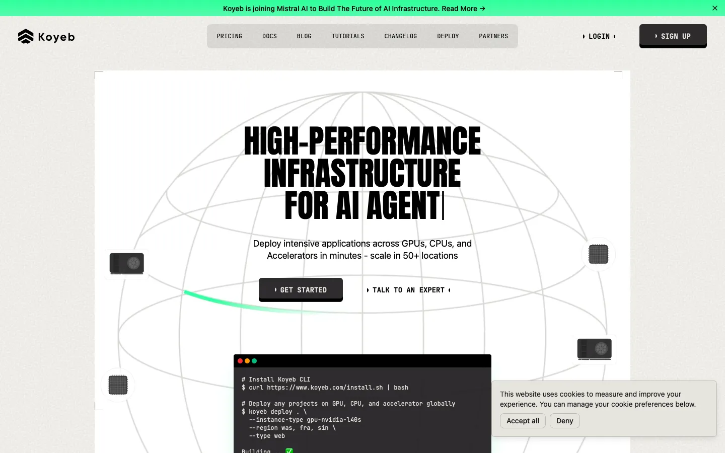This screenshot has height=453, width=725.
Task: Open the Pricing page from the navigation
Action: point(230,36)
